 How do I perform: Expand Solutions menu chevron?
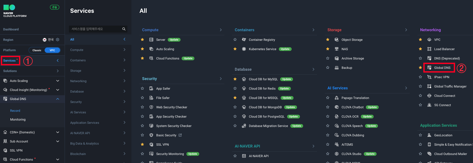point(58,71)
